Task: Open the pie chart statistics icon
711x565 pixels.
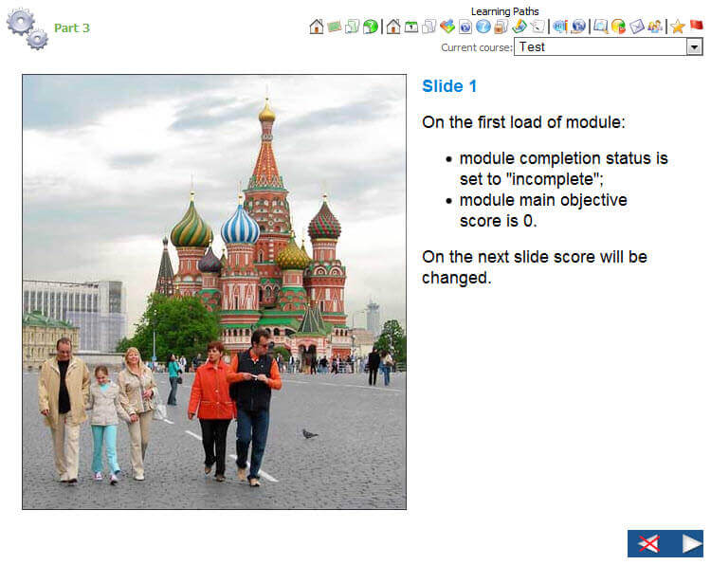Action: (618, 27)
